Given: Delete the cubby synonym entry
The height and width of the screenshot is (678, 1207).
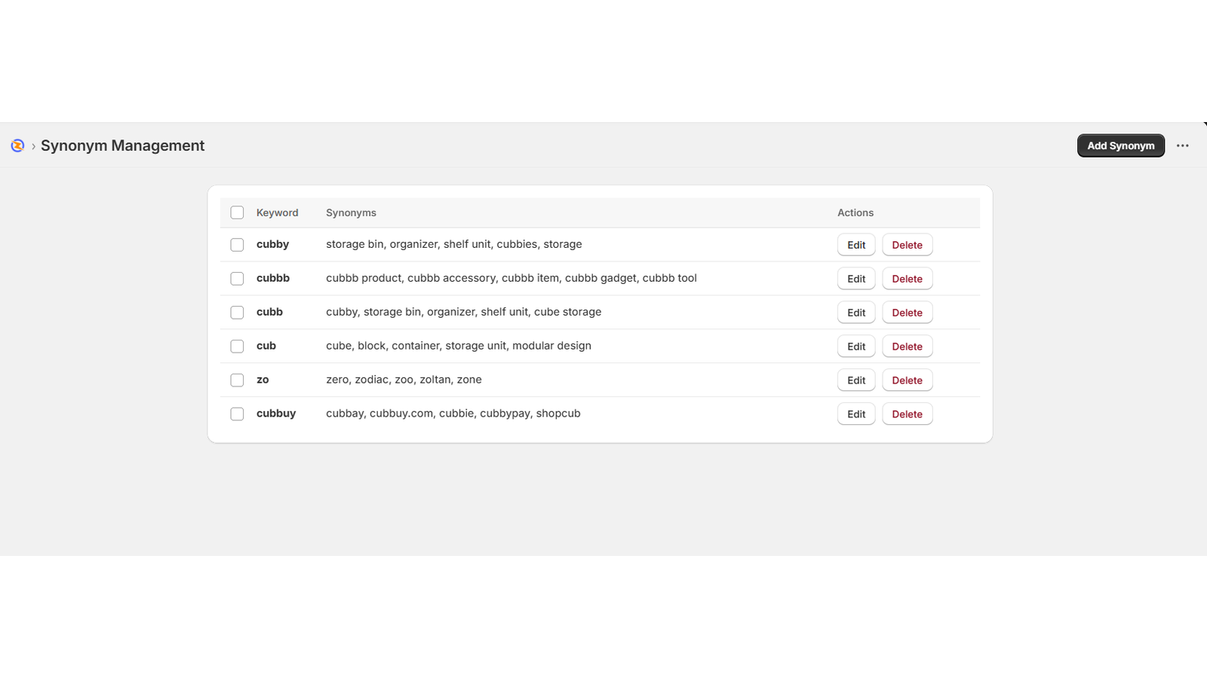Looking at the screenshot, I should pos(907,245).
